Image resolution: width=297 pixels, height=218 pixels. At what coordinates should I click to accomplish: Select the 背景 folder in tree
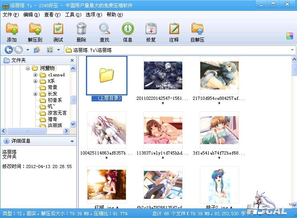[52, 87]
